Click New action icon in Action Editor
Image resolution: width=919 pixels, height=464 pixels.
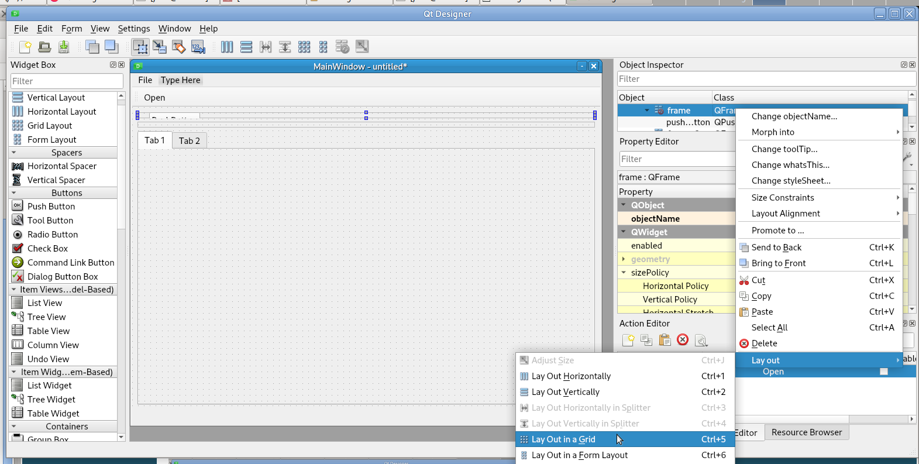click(628, 340)
